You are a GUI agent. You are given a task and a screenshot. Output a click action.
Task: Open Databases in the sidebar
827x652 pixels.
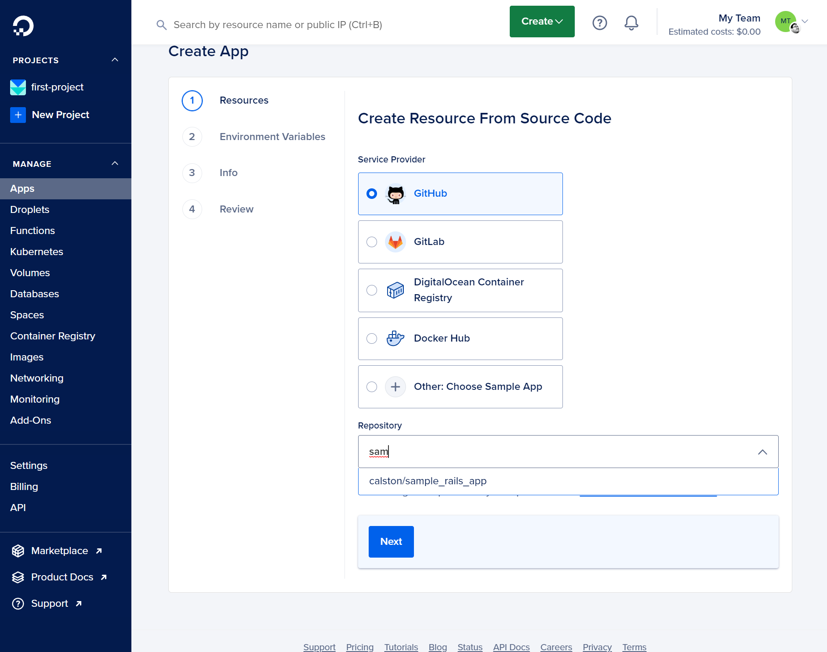coord(65,294)
